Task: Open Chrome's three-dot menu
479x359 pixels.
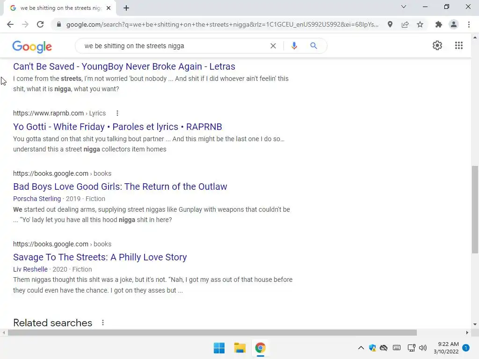Action: pyautogui.click(x=469, y=24)
